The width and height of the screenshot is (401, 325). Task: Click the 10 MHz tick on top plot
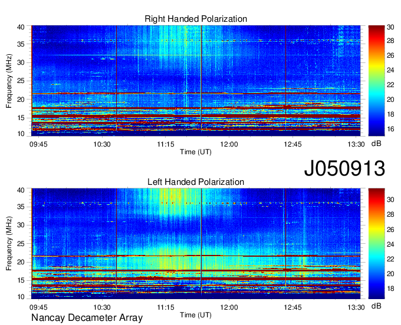pyautogui.click(x=21, y=134)
